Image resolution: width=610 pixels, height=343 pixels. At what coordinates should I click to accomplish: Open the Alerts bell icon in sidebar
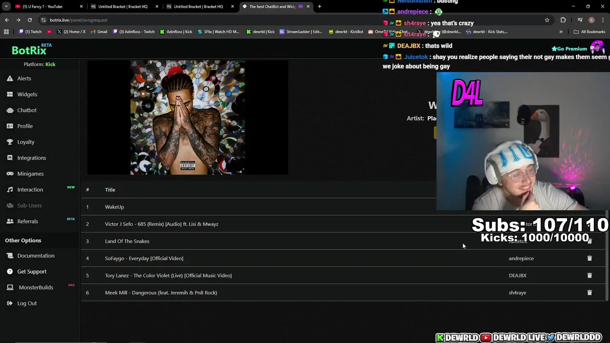[x=10, y=79]
